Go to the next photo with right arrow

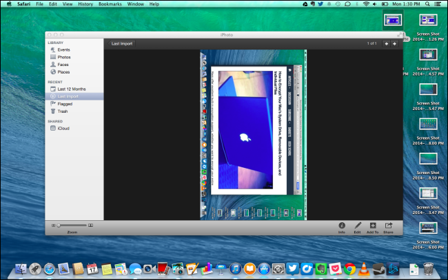pos(394,43)
